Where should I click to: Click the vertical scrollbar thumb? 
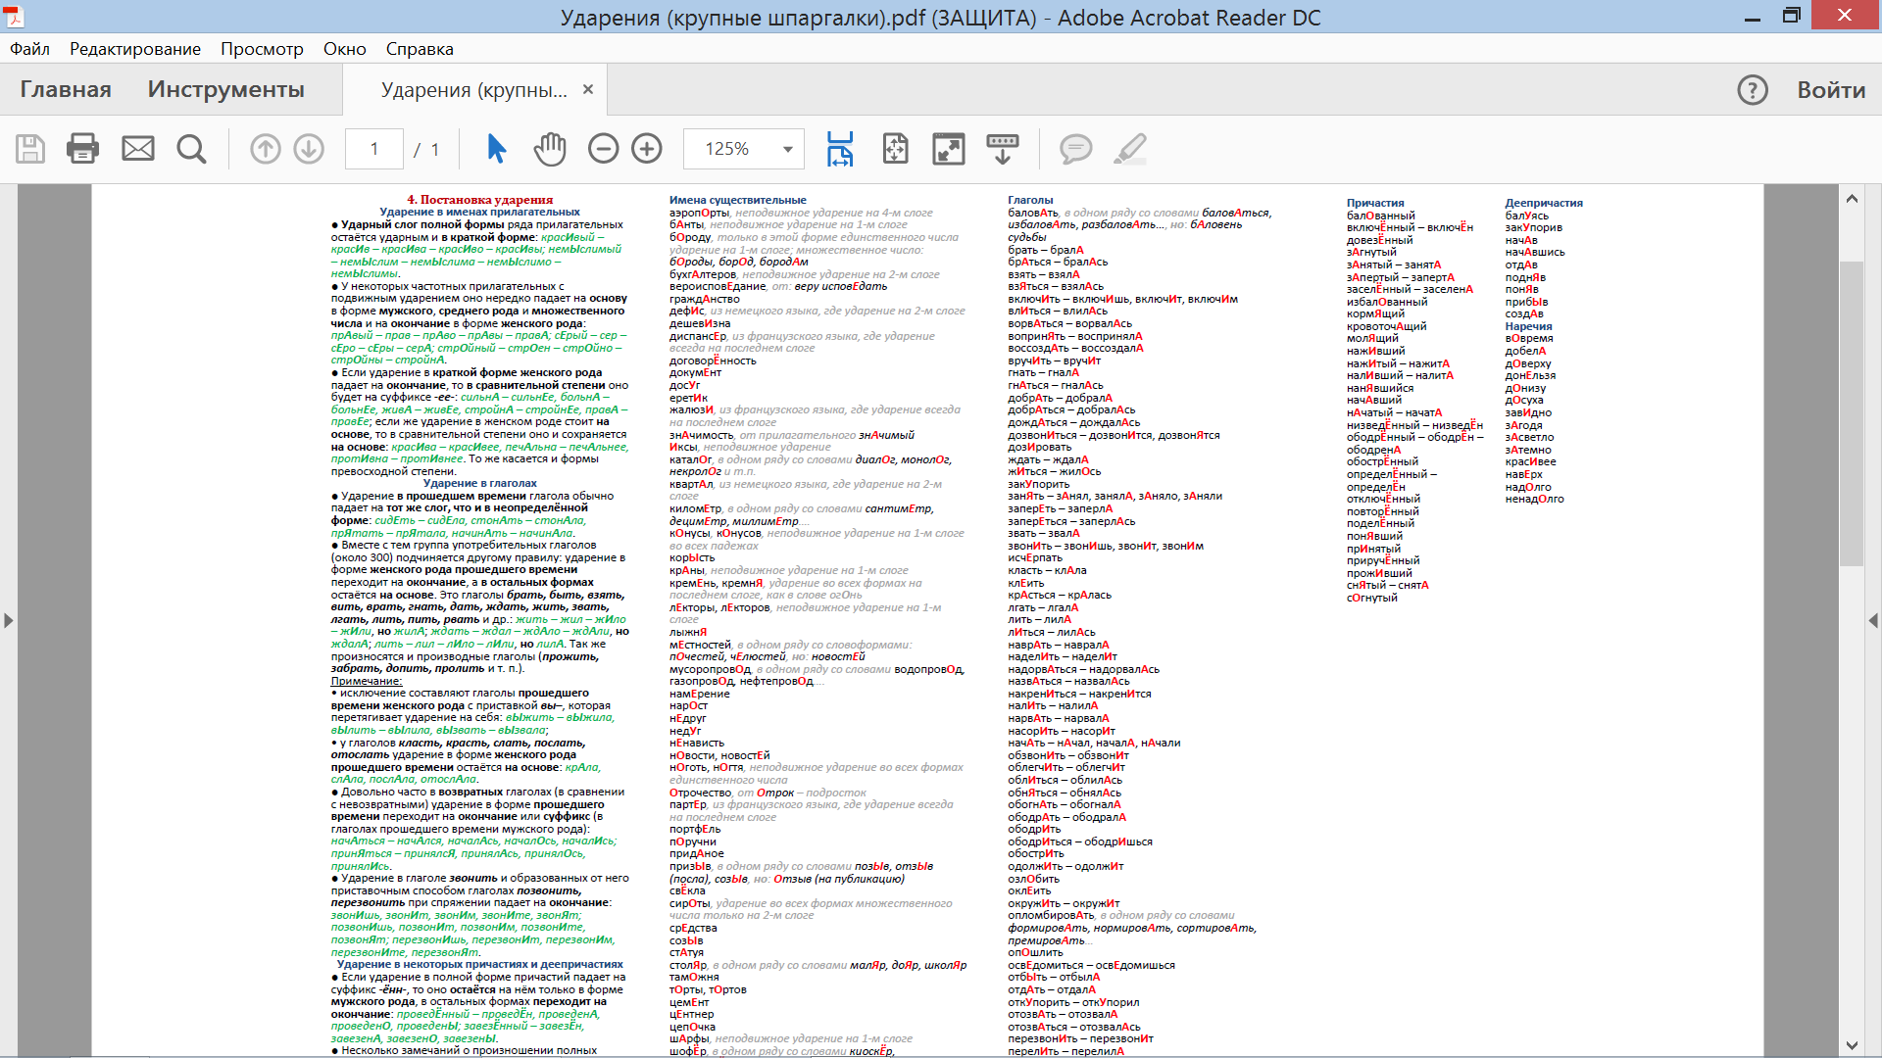[1852, 413]
